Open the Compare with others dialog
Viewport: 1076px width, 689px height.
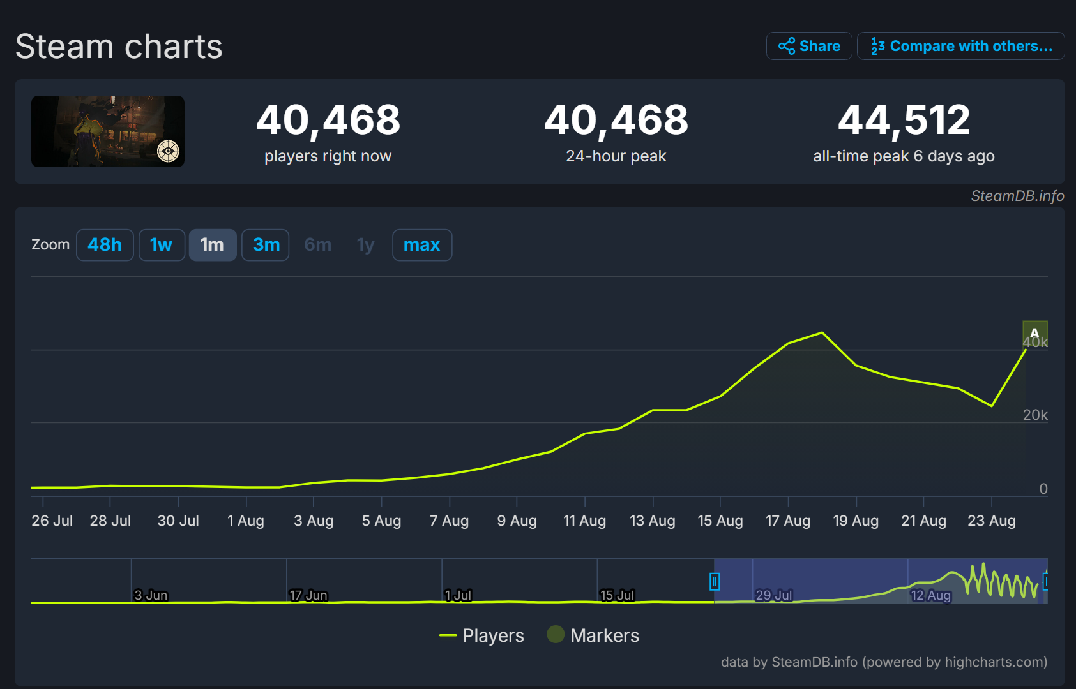point(960,46)
